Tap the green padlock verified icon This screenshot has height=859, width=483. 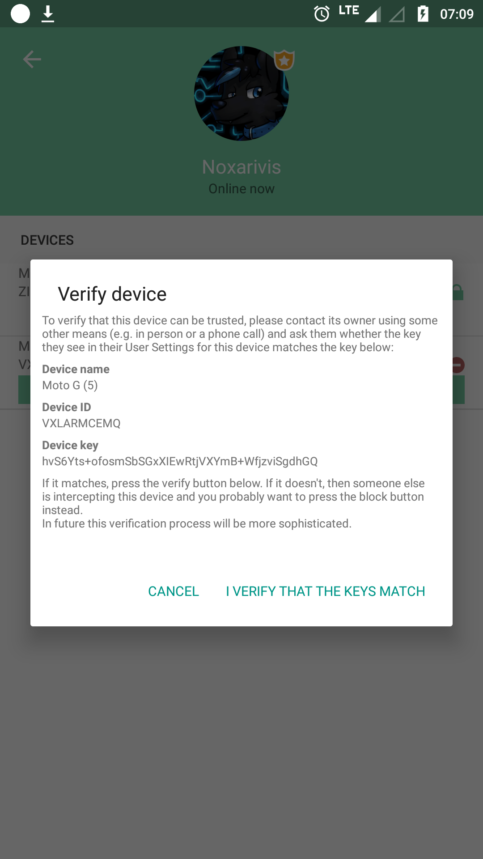[x=458, y=293]
